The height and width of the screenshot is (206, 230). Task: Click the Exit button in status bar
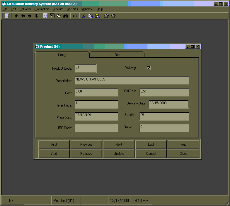[x=12, y=200]
